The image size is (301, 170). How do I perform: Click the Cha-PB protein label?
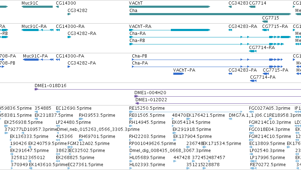(x=140, y=56)
